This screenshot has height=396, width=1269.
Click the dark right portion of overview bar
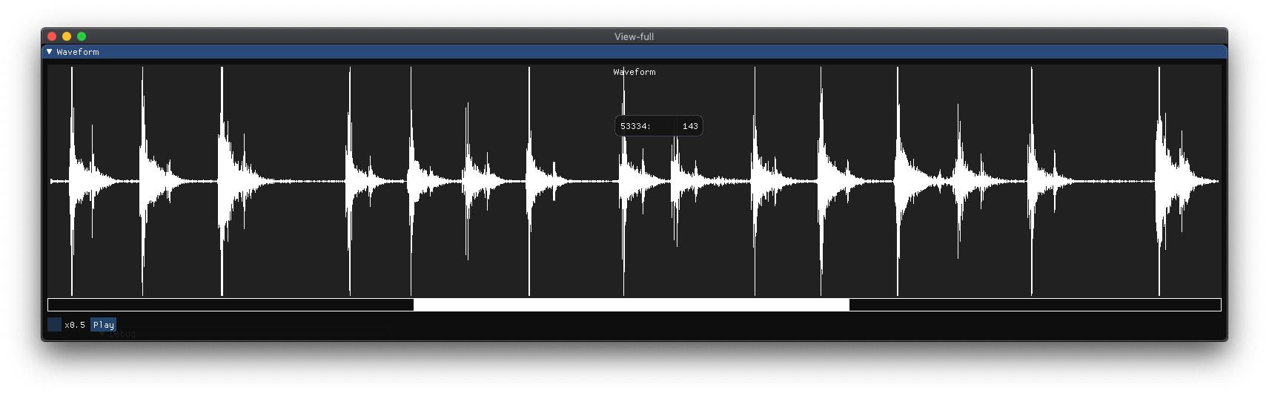pos(1034,305)
